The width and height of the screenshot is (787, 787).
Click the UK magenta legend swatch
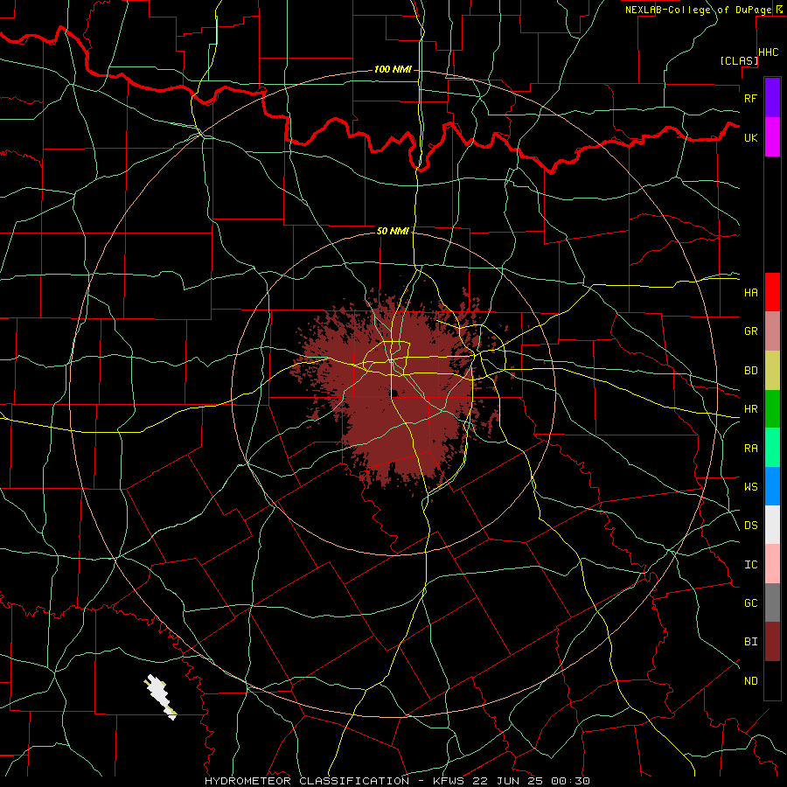pyautogui.click(x=772, y=137)
